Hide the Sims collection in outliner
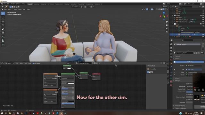This screenshot has width=205, height=115. click(x=203, y=24)
